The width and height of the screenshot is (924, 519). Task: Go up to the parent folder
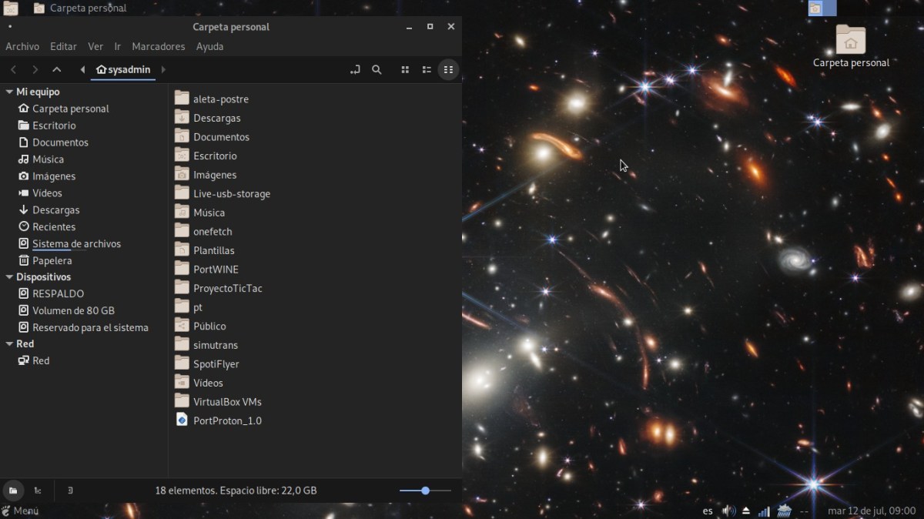pyautogui.click(x=56, y=69)
